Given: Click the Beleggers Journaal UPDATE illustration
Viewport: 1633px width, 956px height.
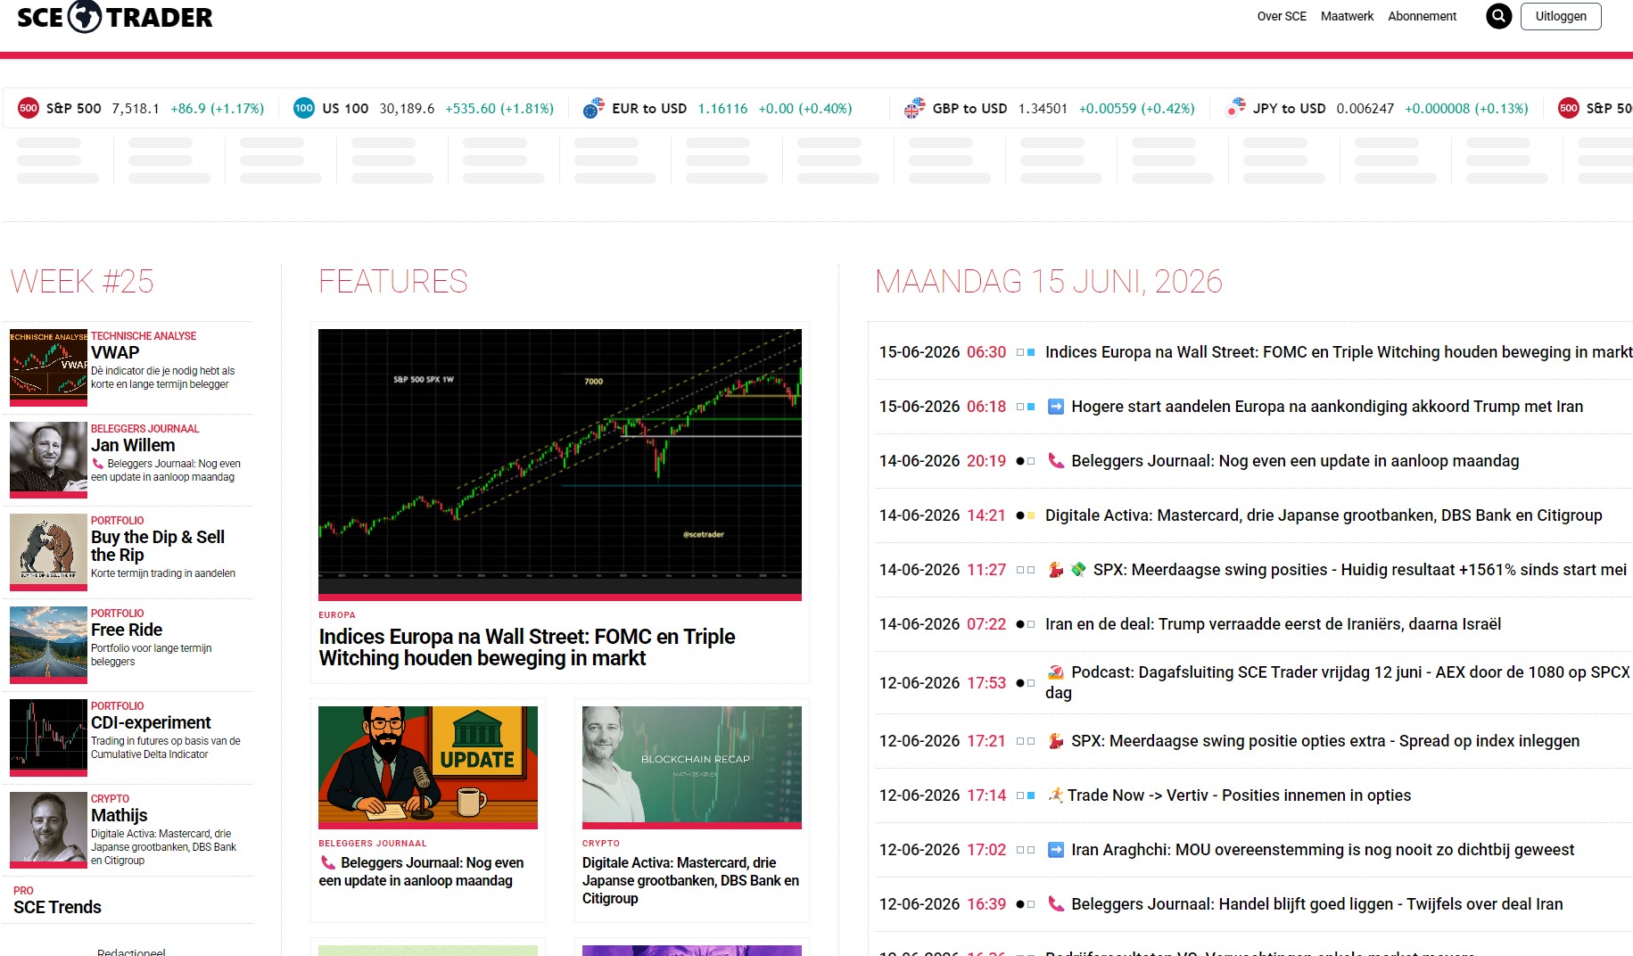Looking at the screenshot, I should coord(428,767).
